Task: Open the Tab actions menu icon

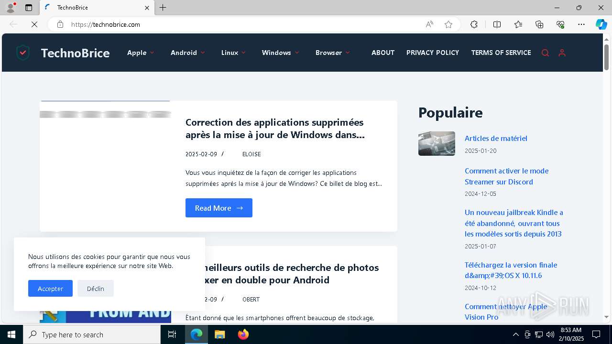Action: click(x=29, y=8)
